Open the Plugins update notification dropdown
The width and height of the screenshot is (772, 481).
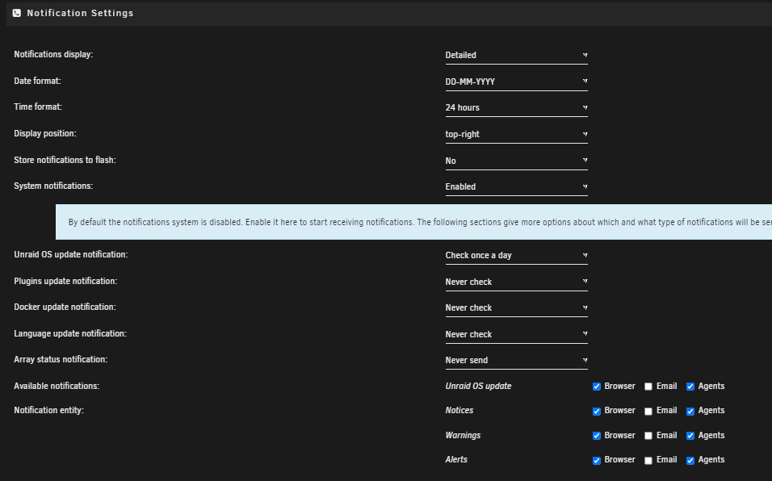(516, 282)
